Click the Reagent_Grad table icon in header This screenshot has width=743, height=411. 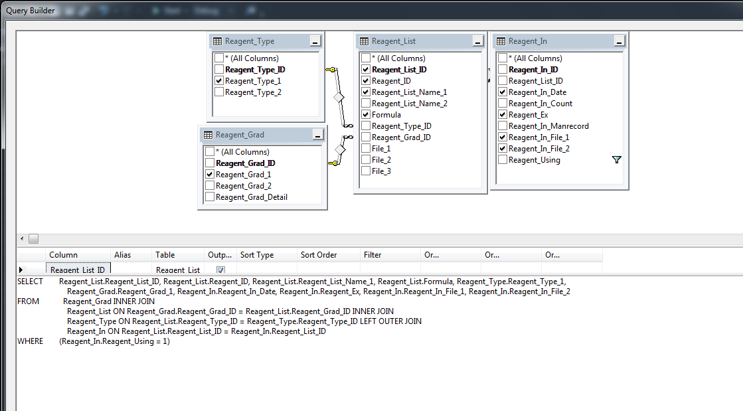(208, 135)
